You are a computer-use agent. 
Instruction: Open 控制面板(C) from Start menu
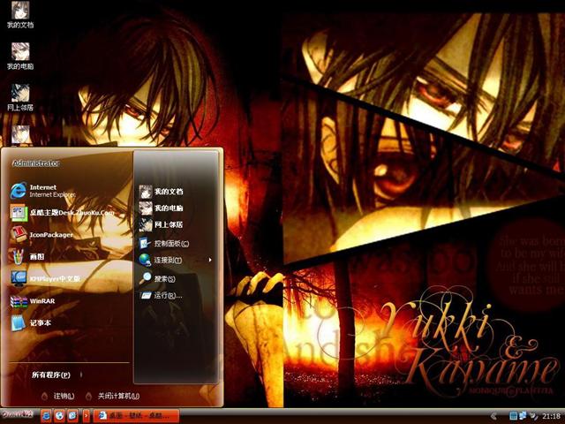pos(169,243)
